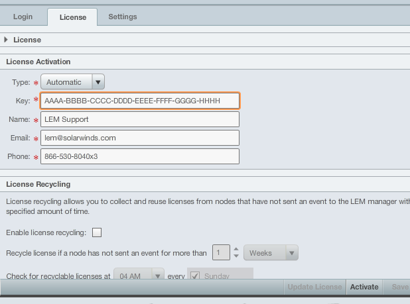
Task: Decrease recycle interval with the down arrow
Action: pos(236,256)
